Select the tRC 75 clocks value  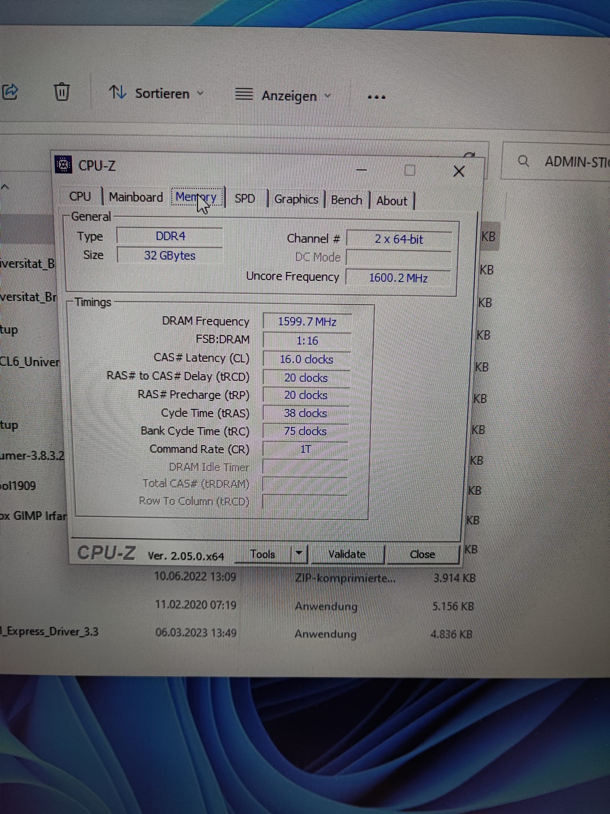pos(305,431)
